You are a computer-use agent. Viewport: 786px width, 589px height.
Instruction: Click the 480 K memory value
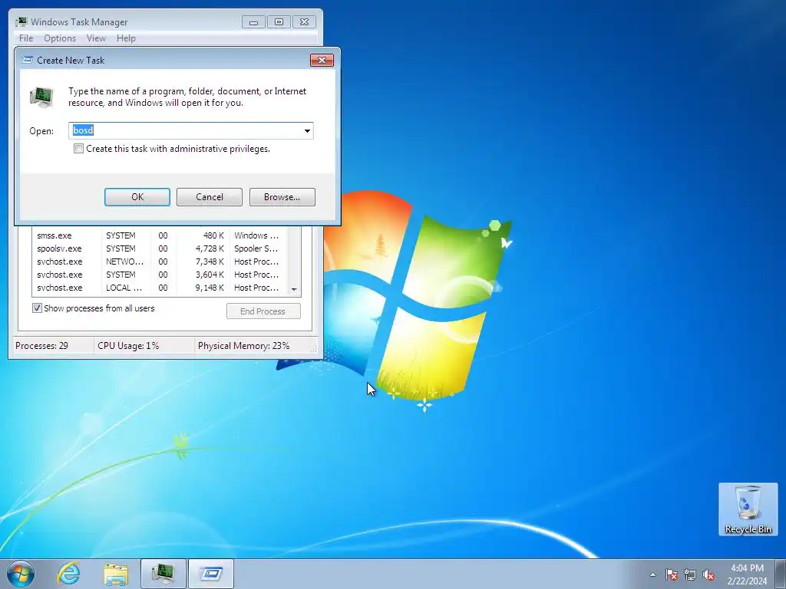213,235
